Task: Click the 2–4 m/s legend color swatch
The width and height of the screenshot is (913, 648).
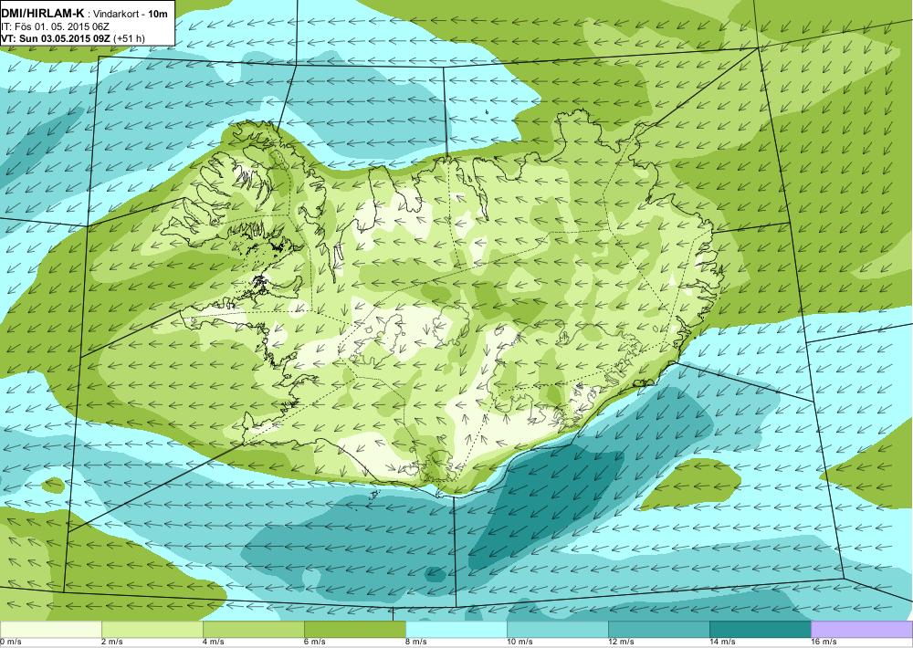Action: tap(152, 630)
